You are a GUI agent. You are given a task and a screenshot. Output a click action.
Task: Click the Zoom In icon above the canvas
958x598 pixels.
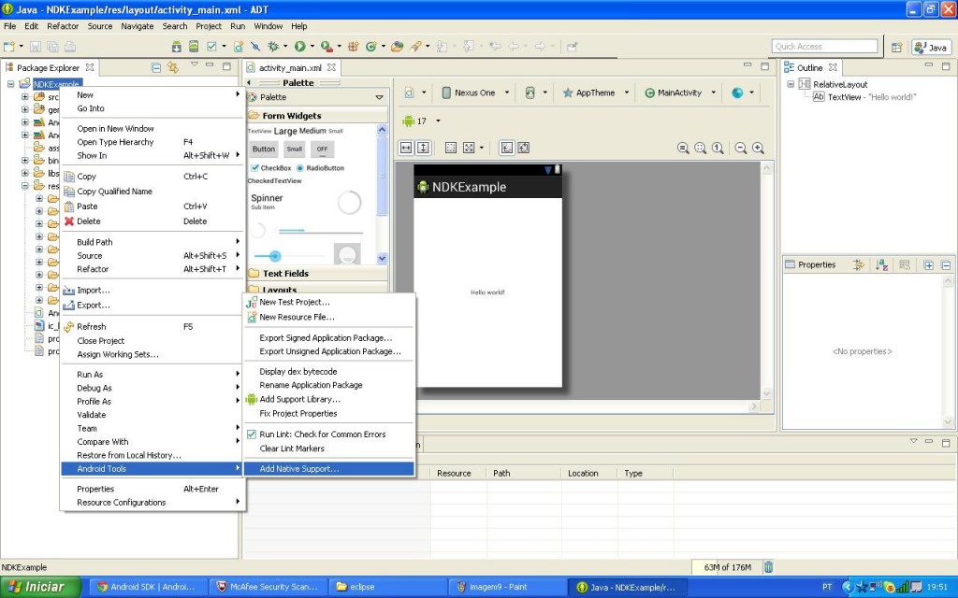[x=758, y=148]
